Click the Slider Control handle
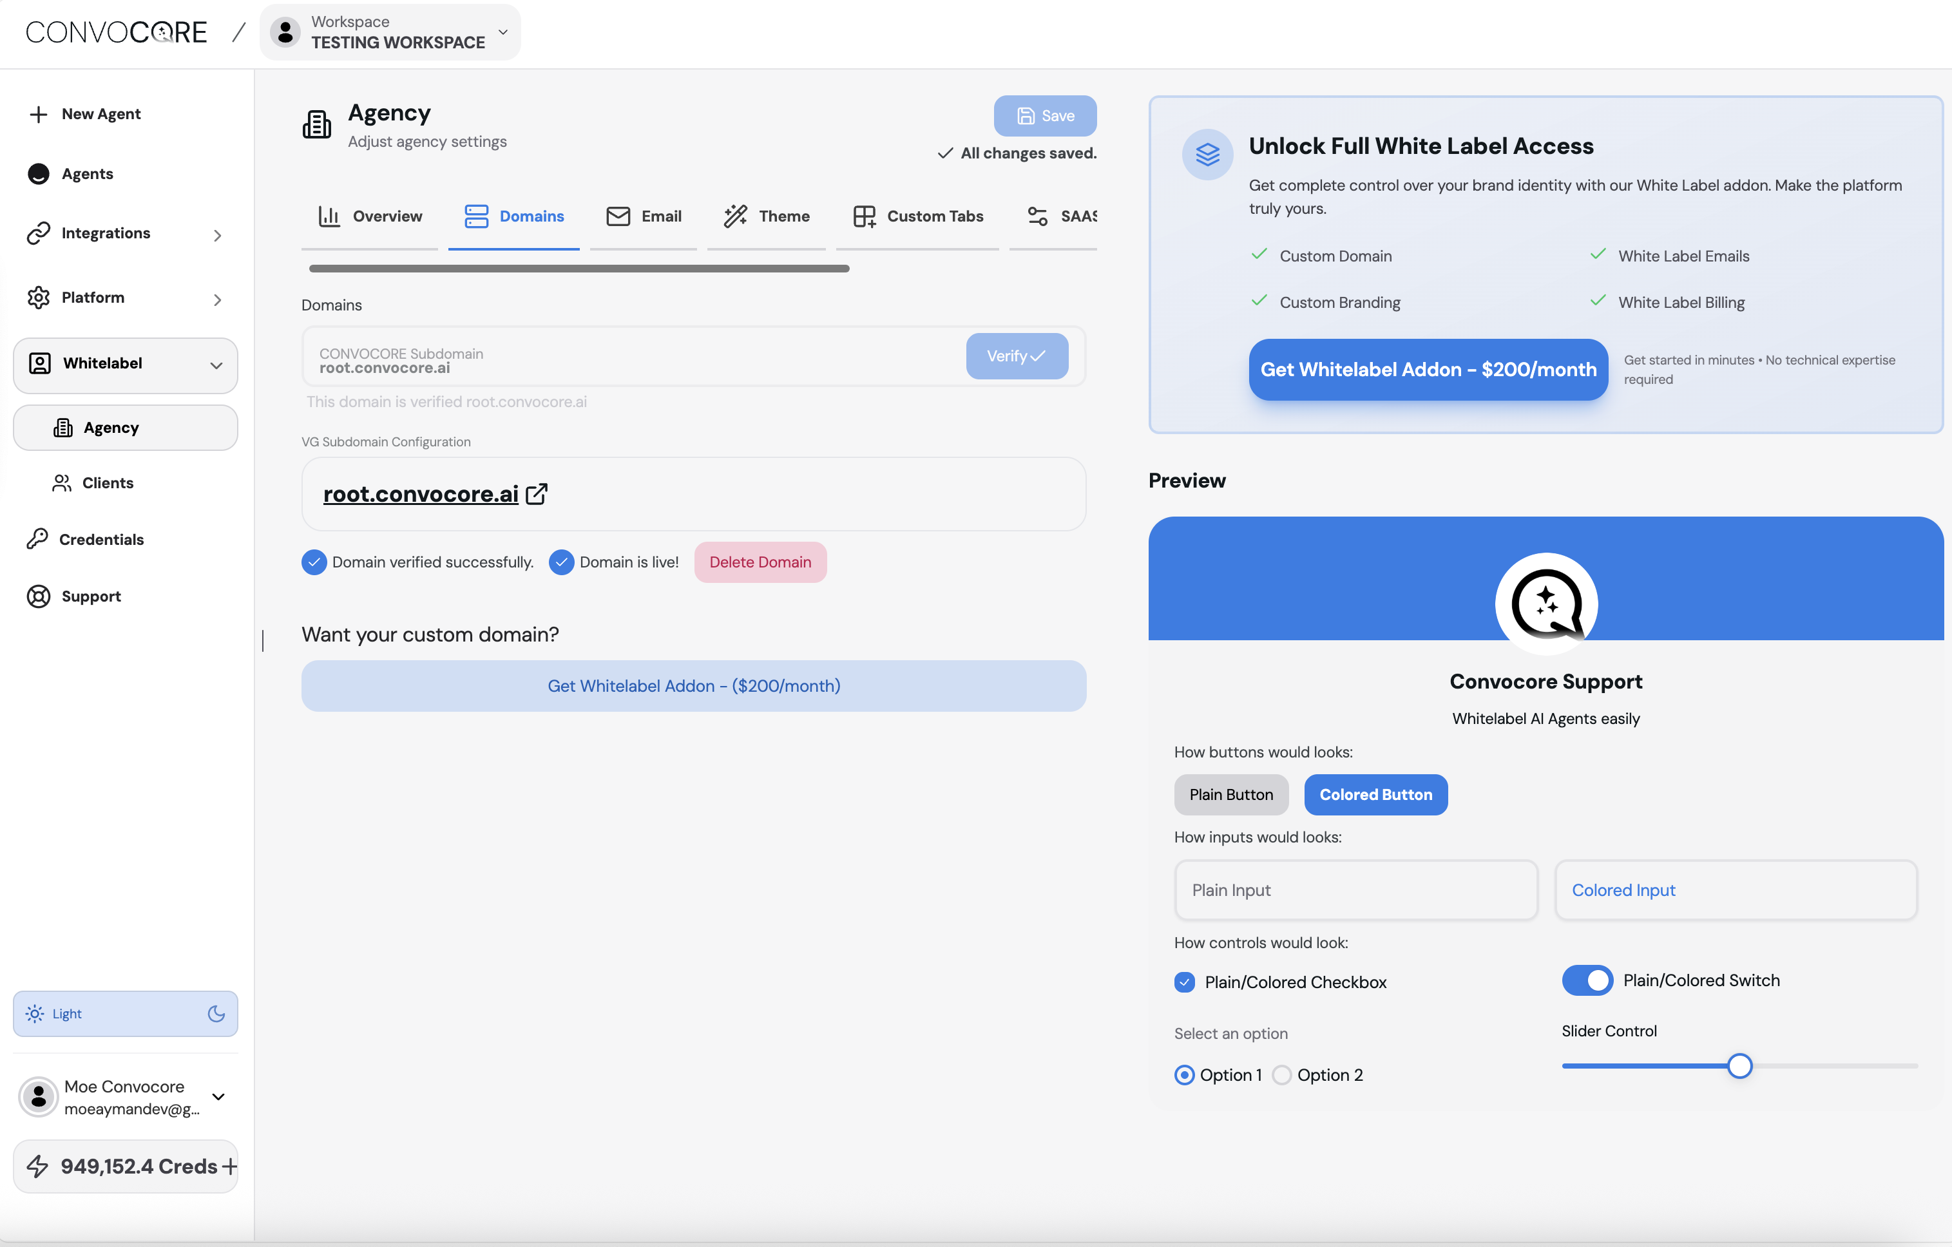This screenshot has width=1952, height=1247. (1739, 1065)
